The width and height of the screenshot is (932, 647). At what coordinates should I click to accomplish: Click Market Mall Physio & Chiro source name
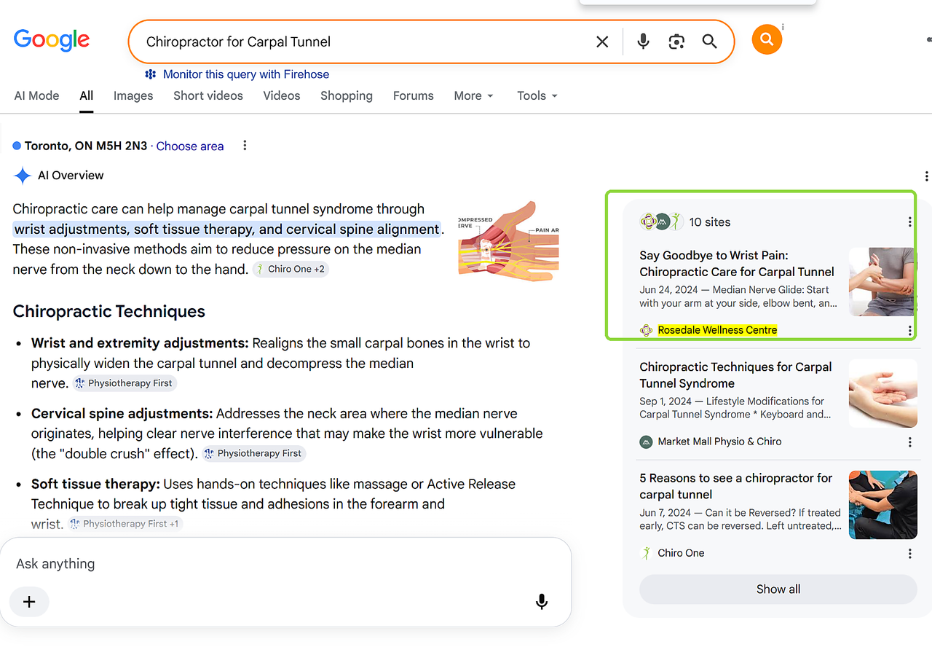[x=719, y=442]
